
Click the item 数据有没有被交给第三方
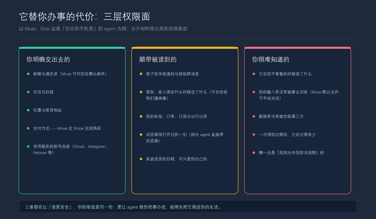[281, 116]
